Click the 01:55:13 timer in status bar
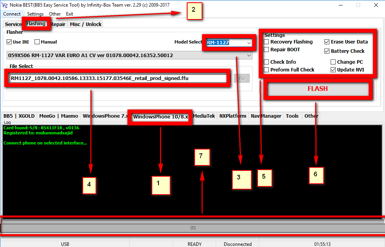Viewport: 385px width, 247px height. (322, 244)
